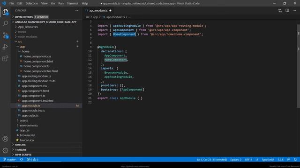Viewport: 300px width, 168px height.
Task: Change indentation via Spaces: 2
Action: [236, 160]
